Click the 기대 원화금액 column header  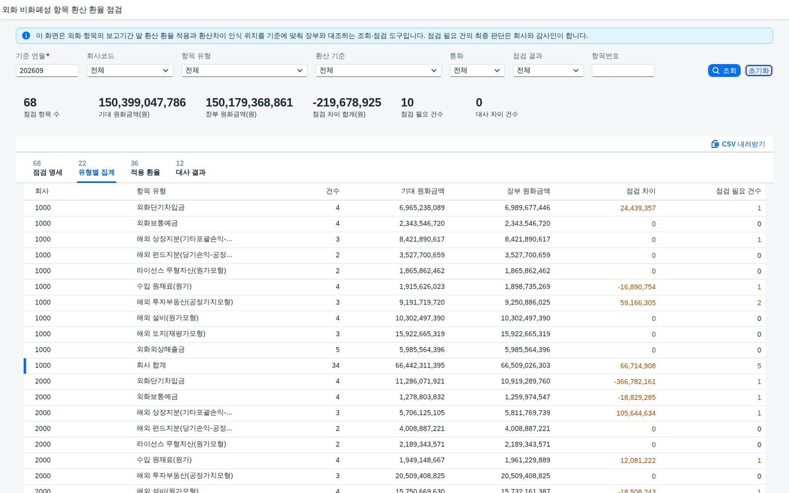422,191
